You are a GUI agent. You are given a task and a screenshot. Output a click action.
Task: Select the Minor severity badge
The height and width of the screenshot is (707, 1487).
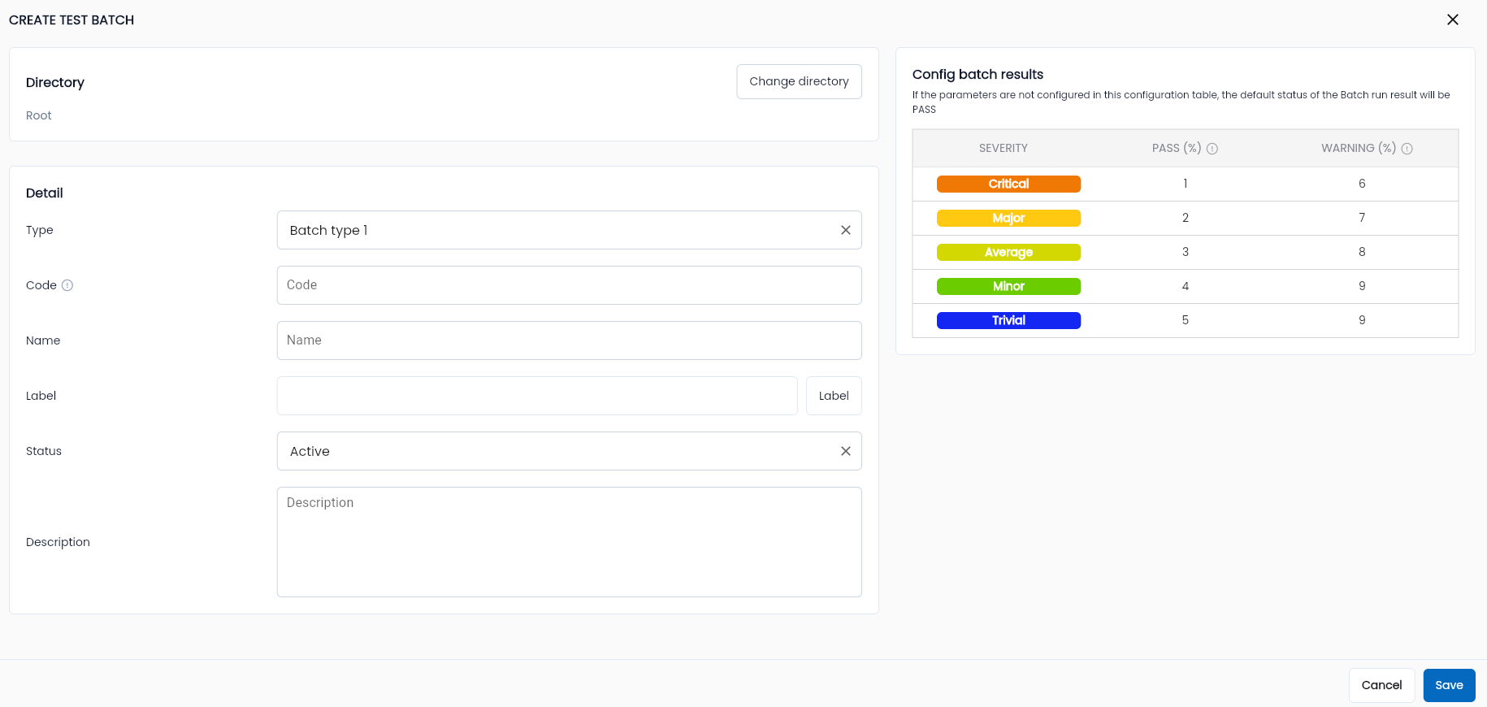tap(1008, 287)
